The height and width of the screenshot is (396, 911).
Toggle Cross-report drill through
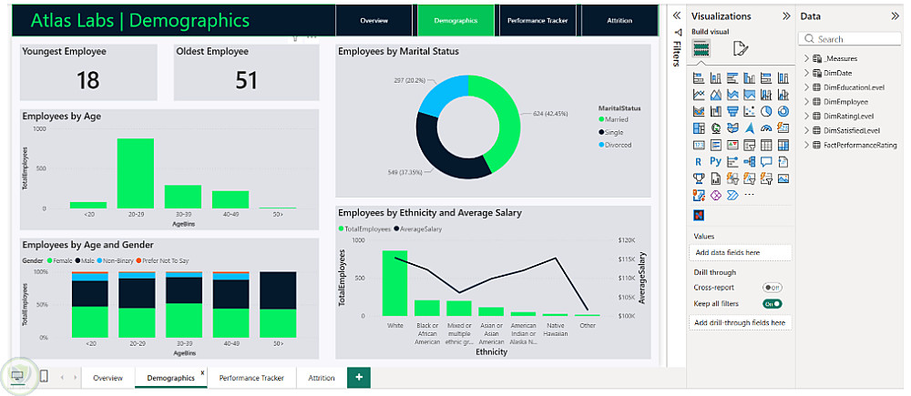pyautogui.click(x=773, y=288)
